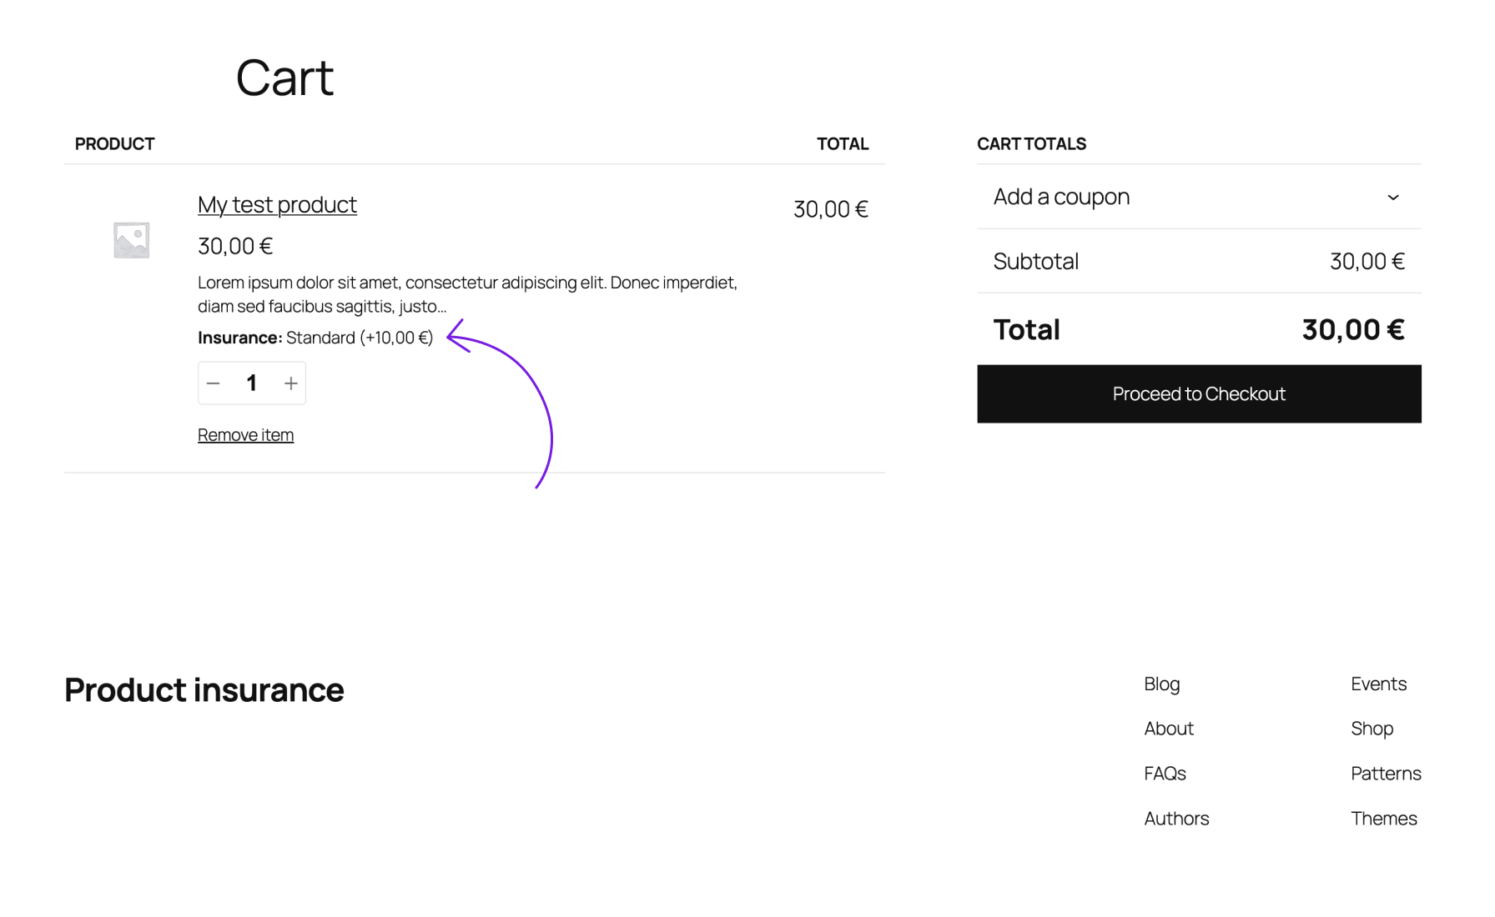Click the Subtotal row in cart totals
Screen dimensions: 1495x917
pos(1036,261)
